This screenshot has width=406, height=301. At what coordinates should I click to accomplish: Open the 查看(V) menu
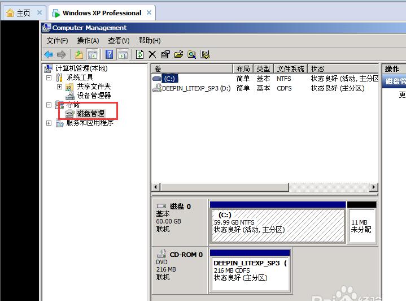click(x=119, y=41)
